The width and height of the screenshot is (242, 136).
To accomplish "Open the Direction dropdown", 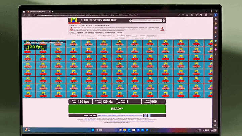I will coord(151,36).
